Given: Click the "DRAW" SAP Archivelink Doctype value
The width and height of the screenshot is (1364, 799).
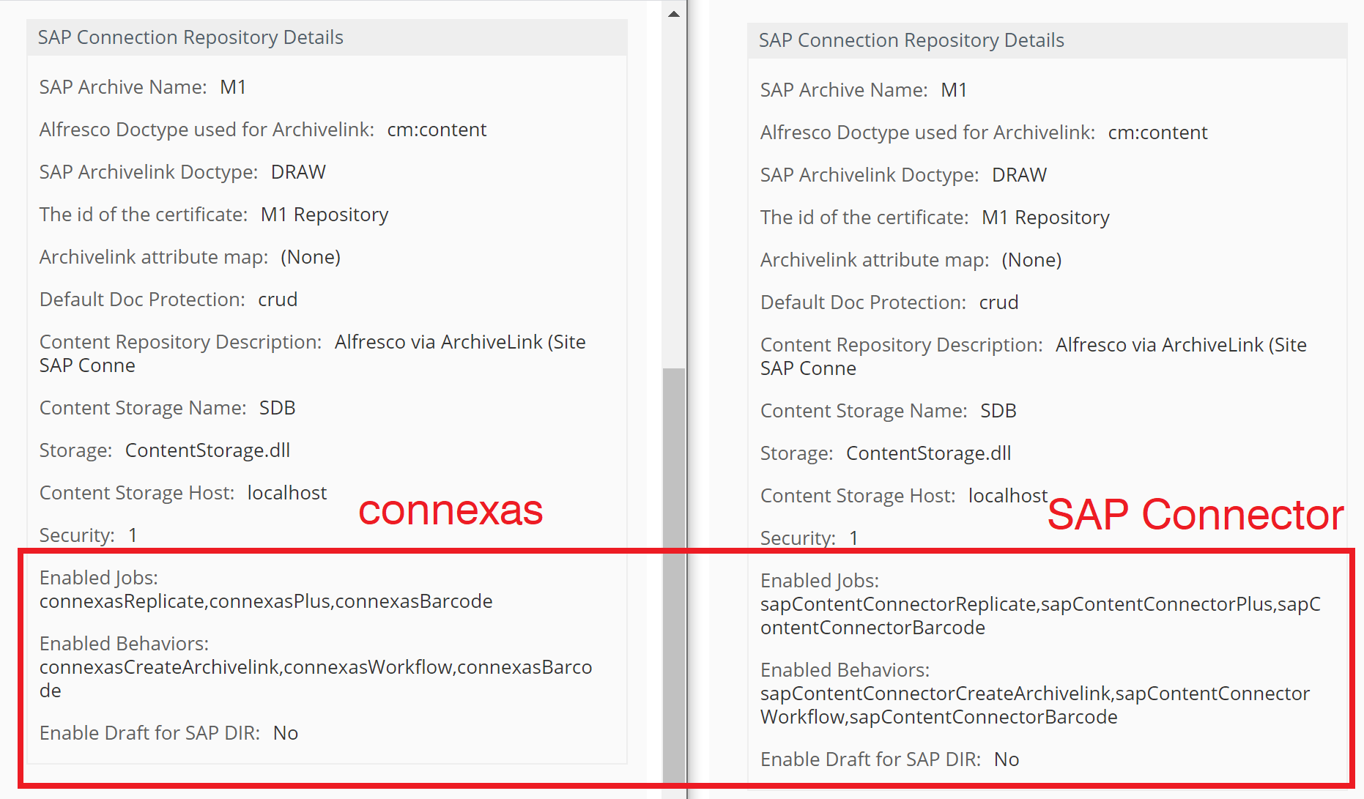Looking at the screenshot, I should [x=297, y=171].
